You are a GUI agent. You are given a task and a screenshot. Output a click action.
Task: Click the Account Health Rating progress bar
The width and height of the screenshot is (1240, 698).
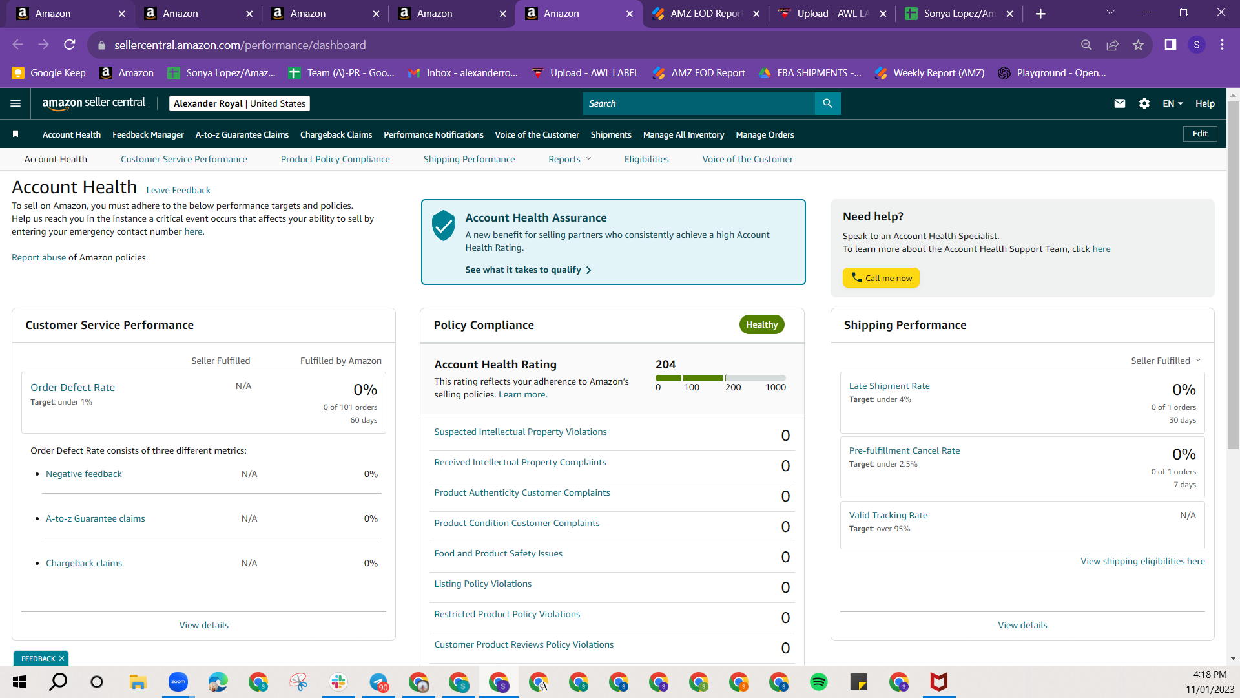[721, 378]
